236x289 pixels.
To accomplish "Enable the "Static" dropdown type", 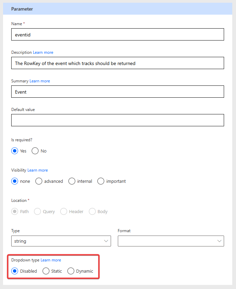I will [x=46, y=271].
